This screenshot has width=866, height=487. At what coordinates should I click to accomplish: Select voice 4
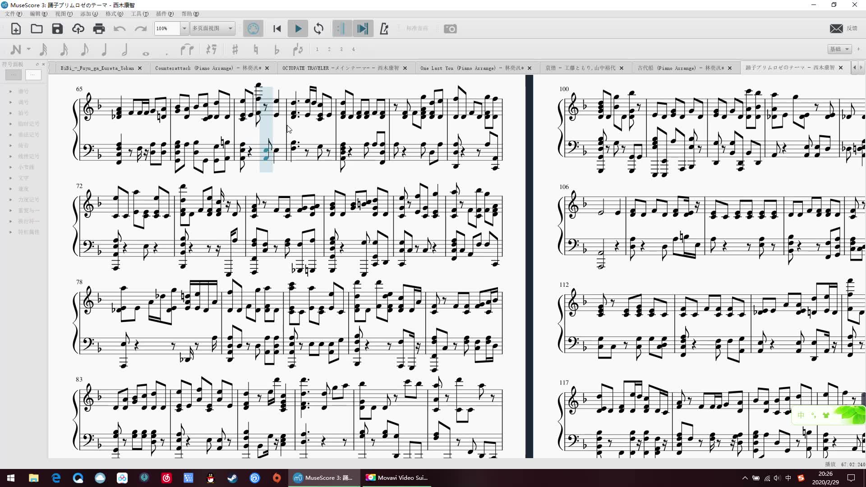click(354, 49)
